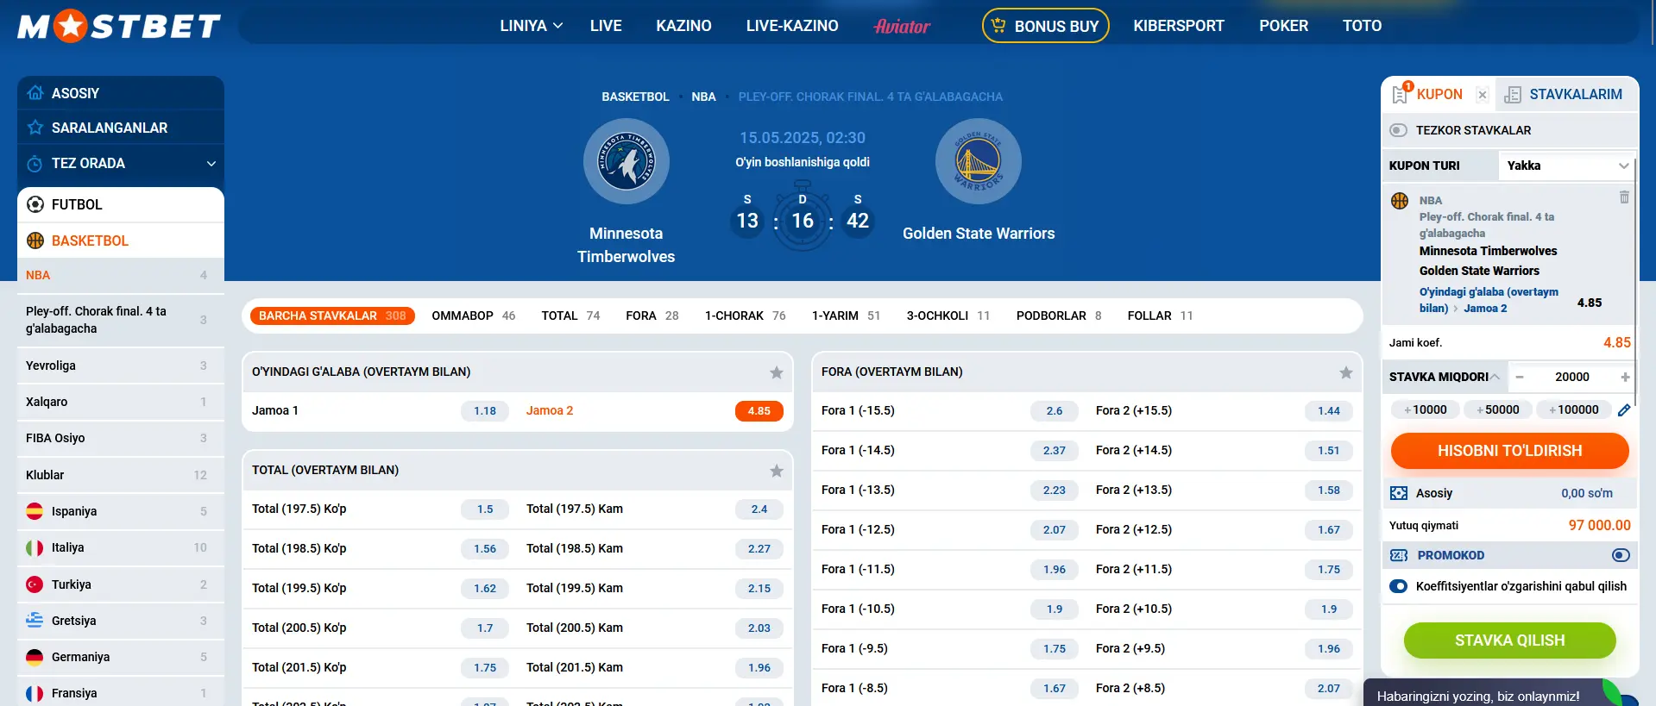
Task: Select the BARCHA STAVKALAR 308 tab
Action: 332,316
